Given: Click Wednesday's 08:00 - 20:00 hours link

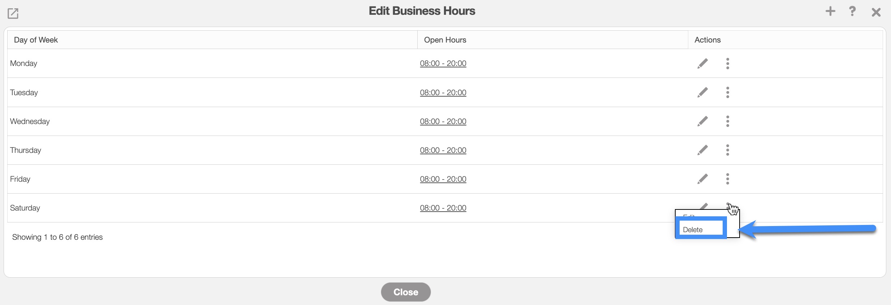Looking at the screenshot, I should [443, 121].
